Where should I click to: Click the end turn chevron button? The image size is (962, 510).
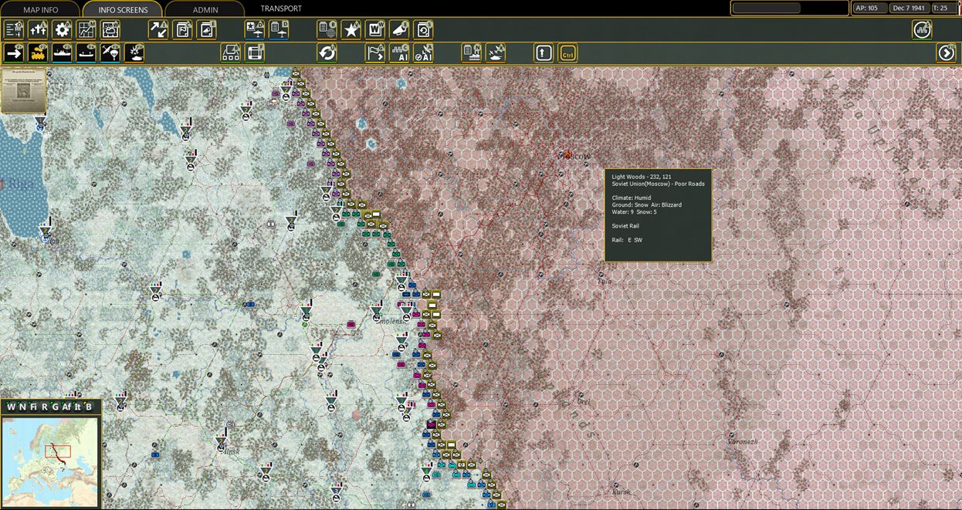pos(946,52)
